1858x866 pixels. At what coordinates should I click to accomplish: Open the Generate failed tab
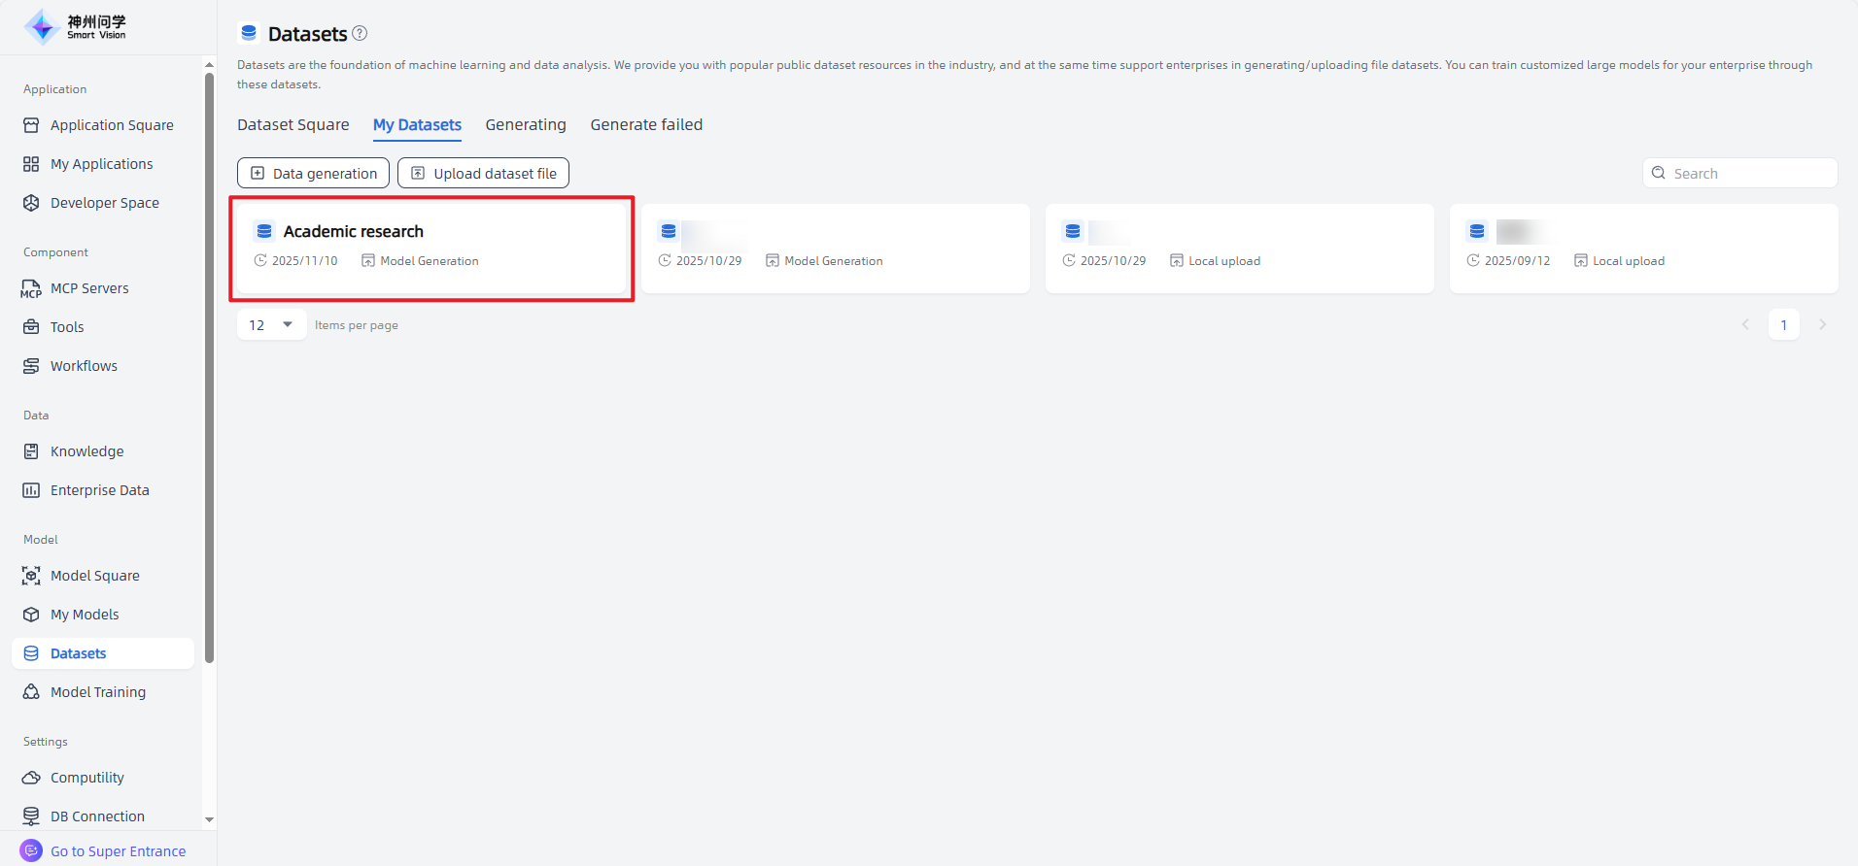(x=646, y=125)
